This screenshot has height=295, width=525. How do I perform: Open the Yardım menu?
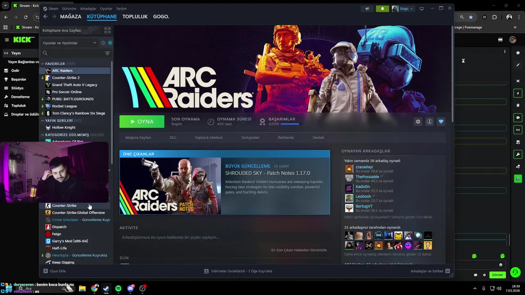point(121,9)
